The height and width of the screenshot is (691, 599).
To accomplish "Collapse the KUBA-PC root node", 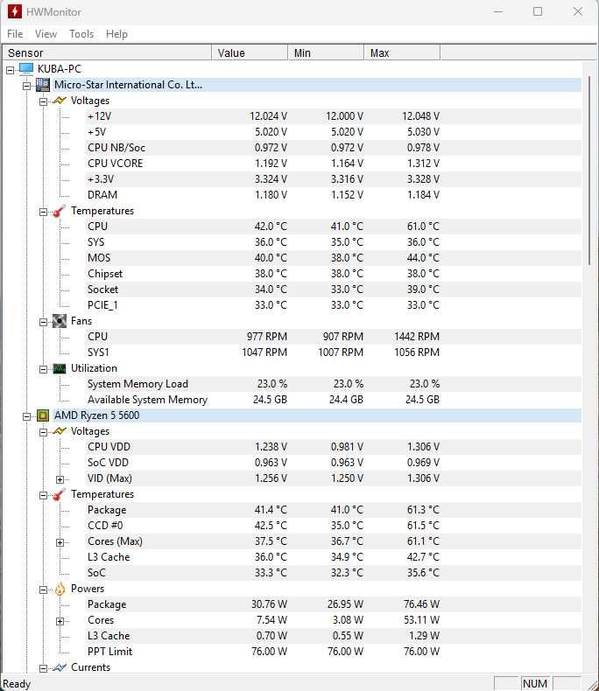I will pos(11,70).
